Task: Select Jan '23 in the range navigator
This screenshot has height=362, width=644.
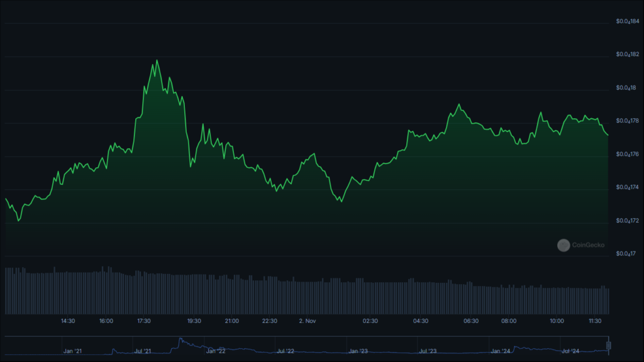Action: 358,351
